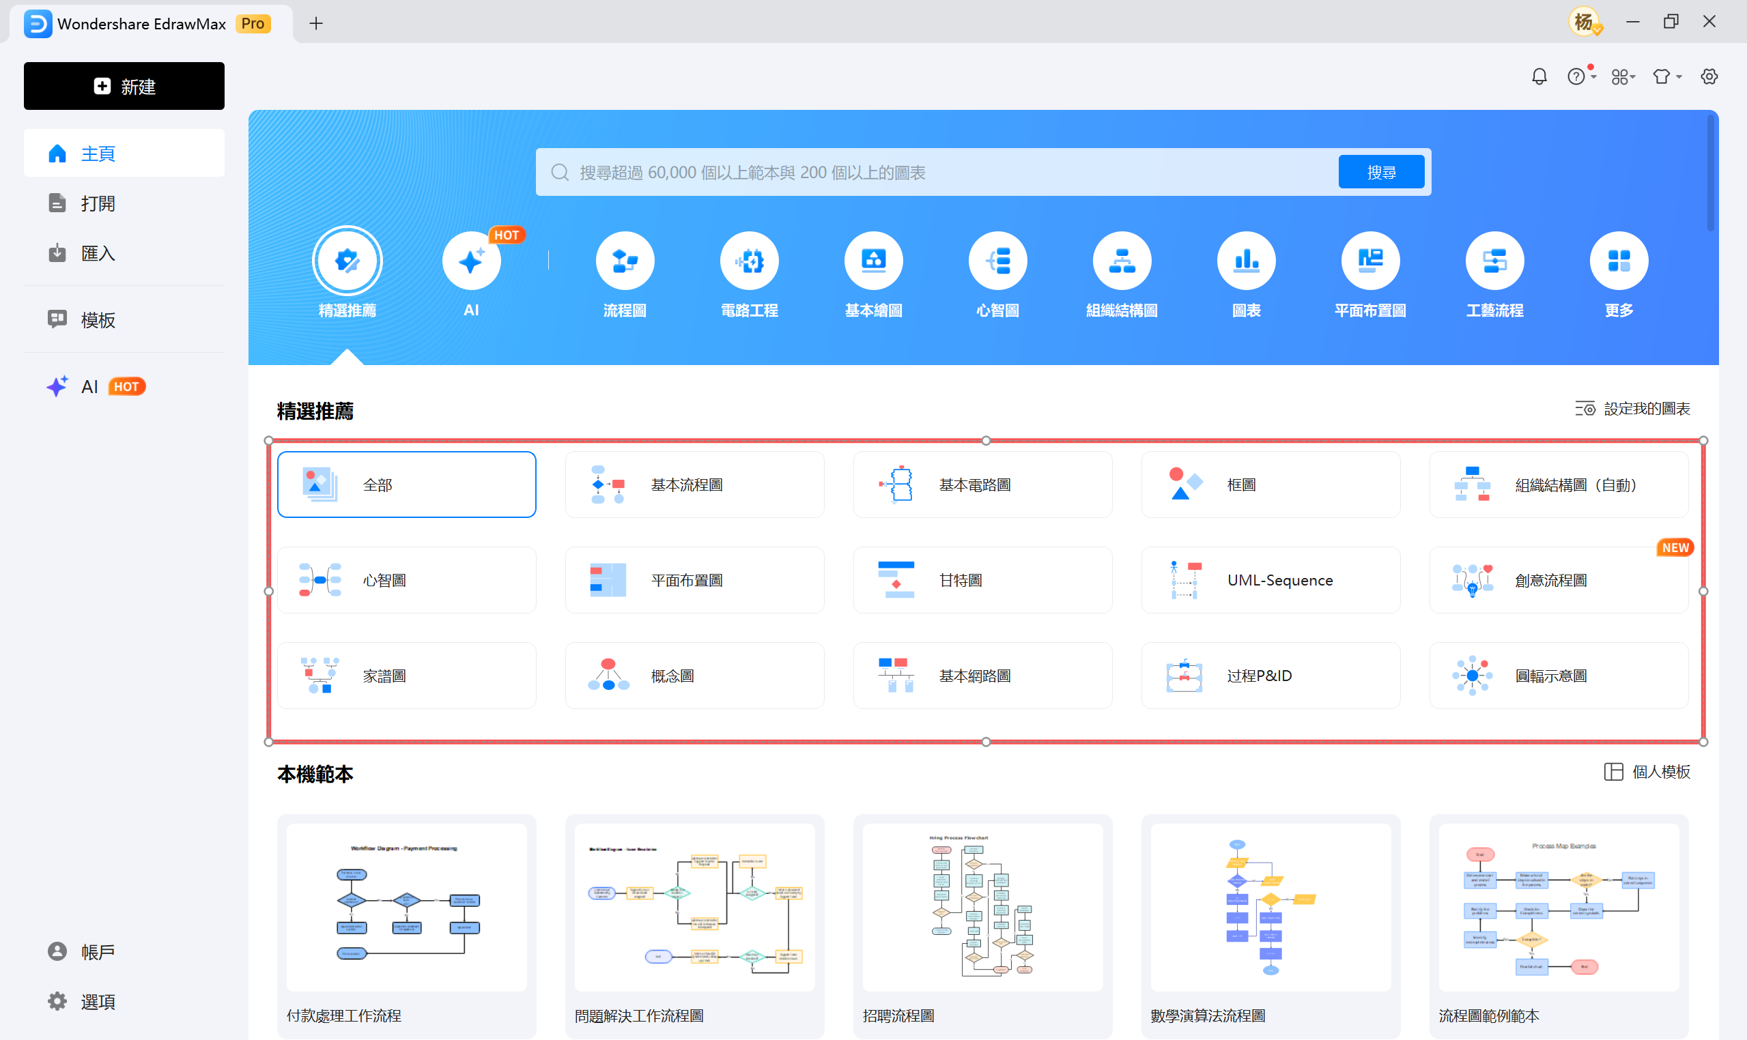Select the 組織結構圖 category icon
Screen dimensions: 1747x1040
(x=1122, y=261)
